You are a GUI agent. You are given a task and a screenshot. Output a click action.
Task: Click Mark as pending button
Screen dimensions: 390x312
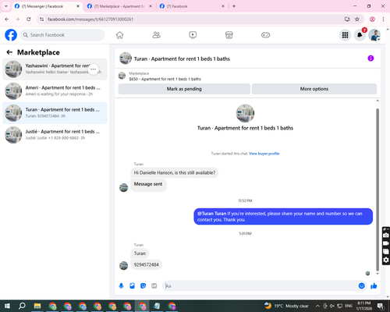point(184,89)
